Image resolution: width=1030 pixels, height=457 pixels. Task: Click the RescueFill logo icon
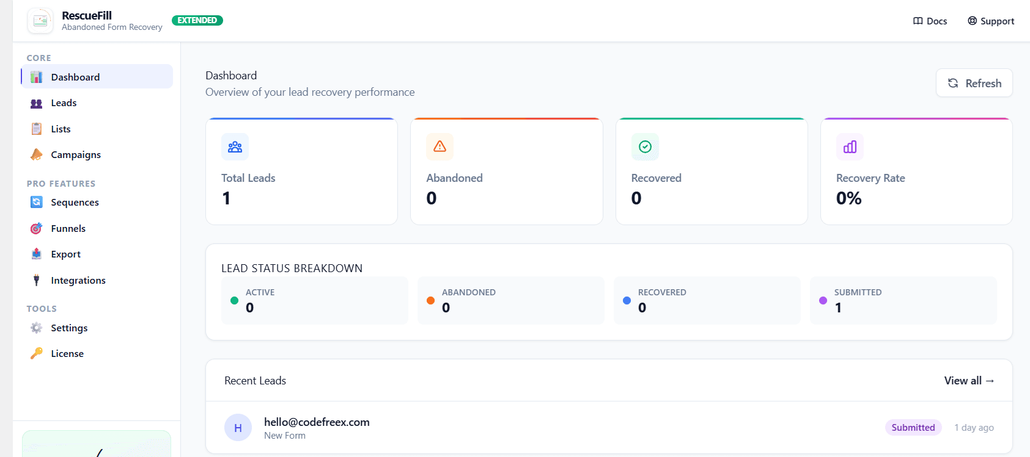(40, 21)
